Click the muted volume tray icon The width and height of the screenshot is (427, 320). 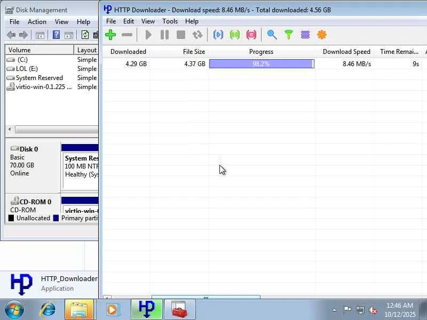(373, 310)
